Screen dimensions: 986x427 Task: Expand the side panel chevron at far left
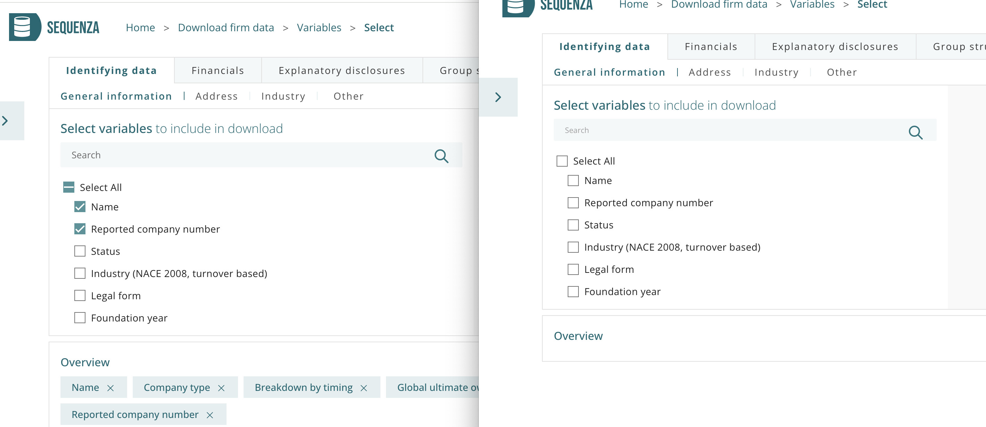[5, 121]
